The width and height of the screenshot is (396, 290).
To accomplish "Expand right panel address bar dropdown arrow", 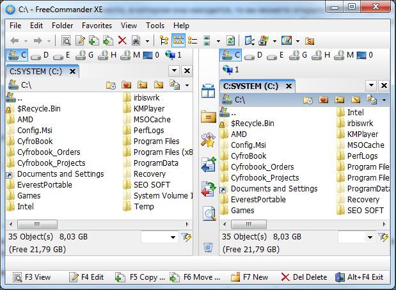I will point(384,100).
